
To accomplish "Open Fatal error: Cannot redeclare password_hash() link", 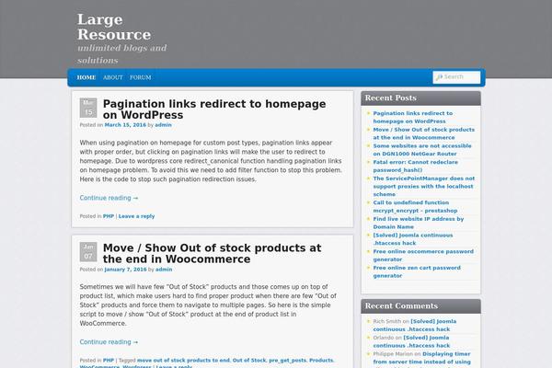I will click(x=416, y=166).
